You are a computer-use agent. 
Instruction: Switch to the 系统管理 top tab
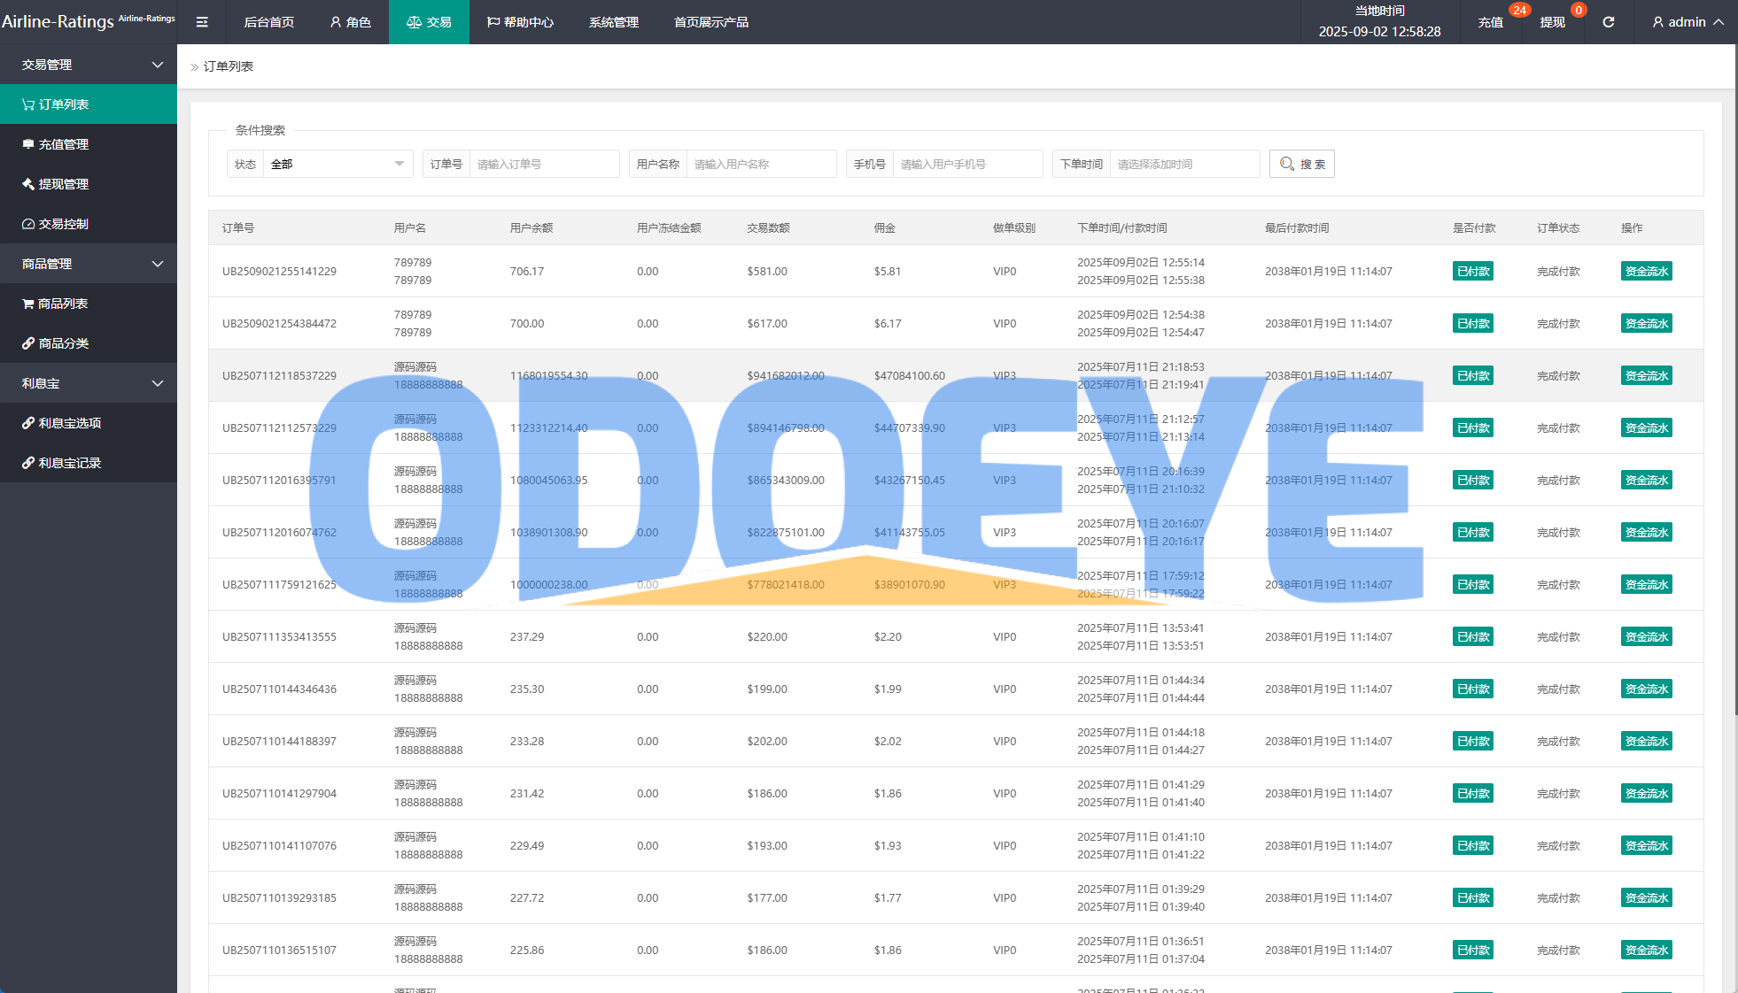613,22
